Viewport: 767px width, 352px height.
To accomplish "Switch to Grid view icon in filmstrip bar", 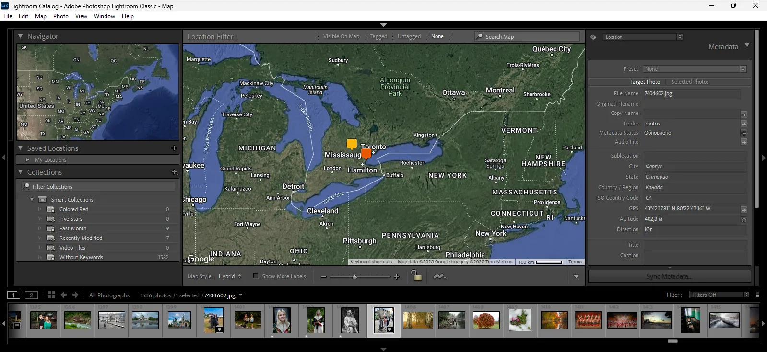I will tap(51, 295).
